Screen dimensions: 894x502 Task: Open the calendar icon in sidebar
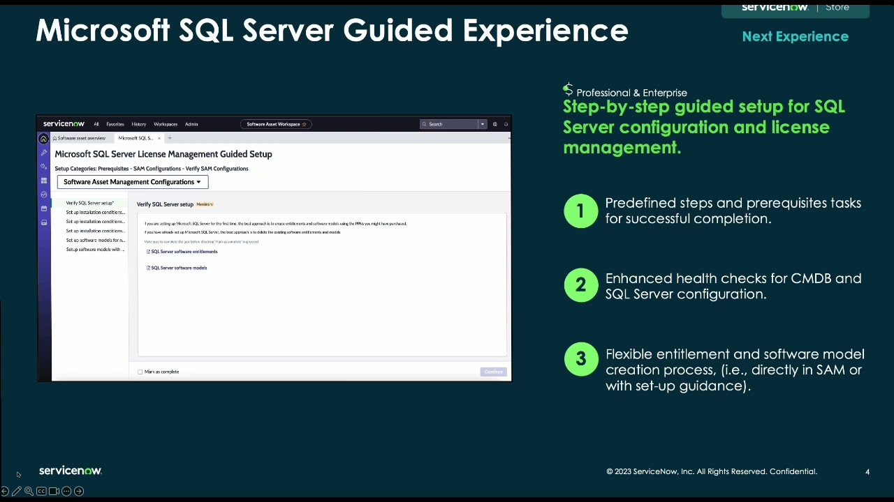point(44,208)
